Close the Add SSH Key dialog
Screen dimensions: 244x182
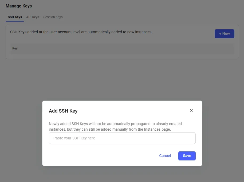pos(191,110)
